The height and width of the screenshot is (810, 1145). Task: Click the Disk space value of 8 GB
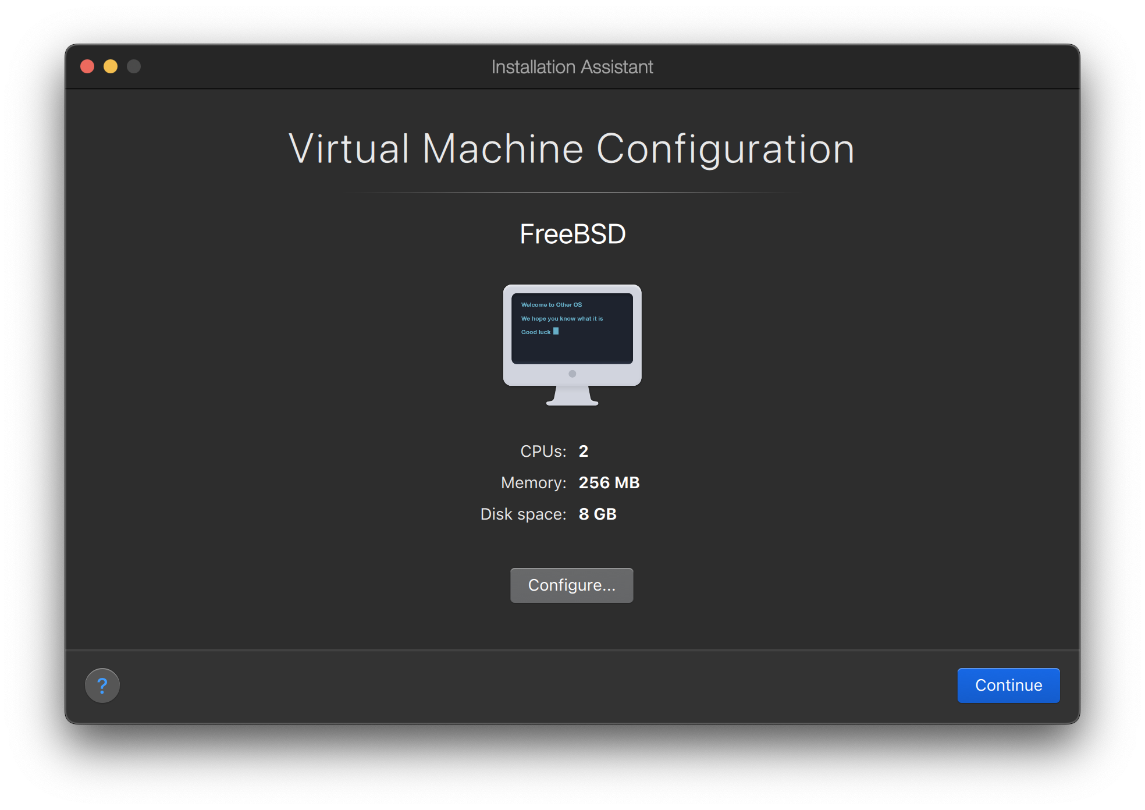click(x=597, y=514)
